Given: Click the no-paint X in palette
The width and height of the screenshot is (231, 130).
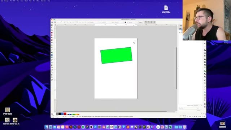Looking at the screenshot, I should (52, 114).
